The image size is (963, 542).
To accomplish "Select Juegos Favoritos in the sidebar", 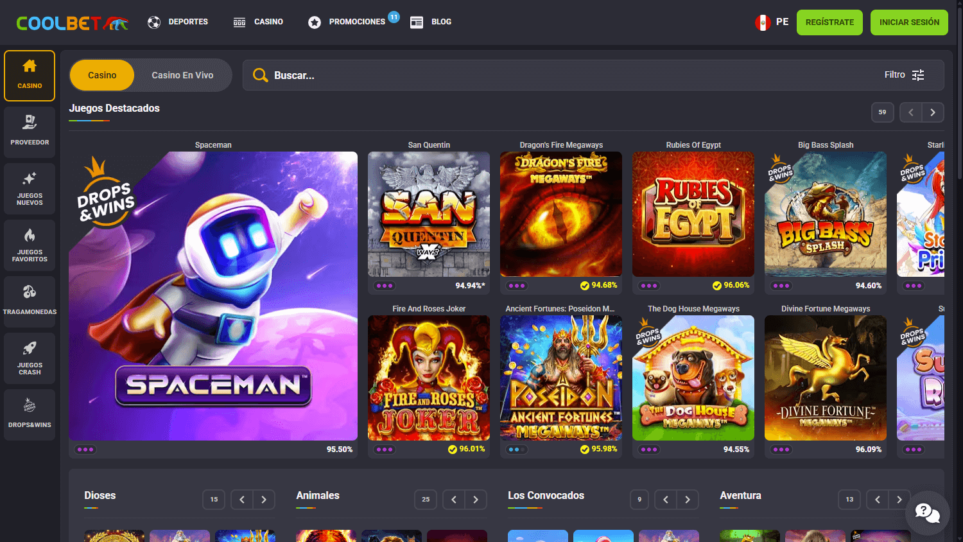I will pyautogui.click(x=29, y=245).
